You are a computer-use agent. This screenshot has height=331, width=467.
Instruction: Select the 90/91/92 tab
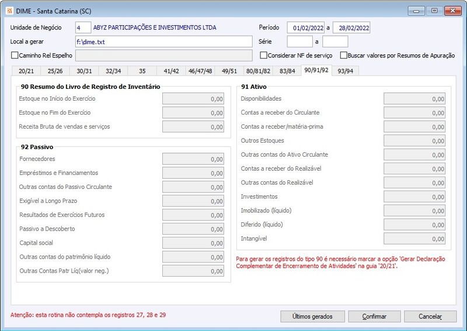(316, 70)
